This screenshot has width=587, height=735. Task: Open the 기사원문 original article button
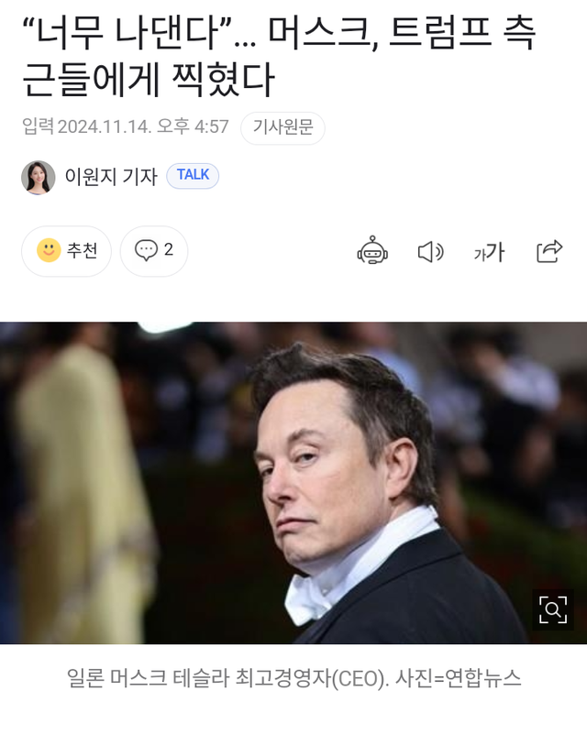point(282,127)
